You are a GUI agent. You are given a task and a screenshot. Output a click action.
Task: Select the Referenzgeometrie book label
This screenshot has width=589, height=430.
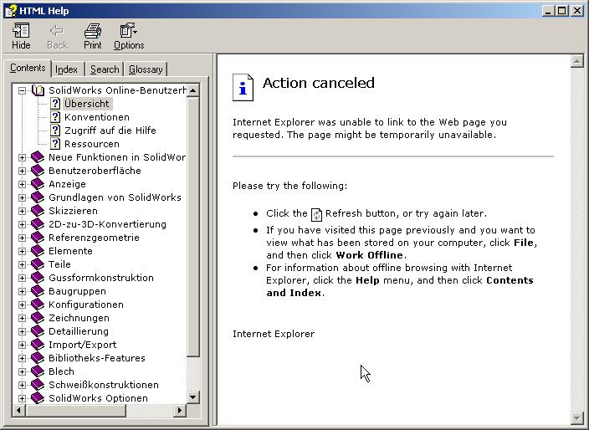coord(94,238)
